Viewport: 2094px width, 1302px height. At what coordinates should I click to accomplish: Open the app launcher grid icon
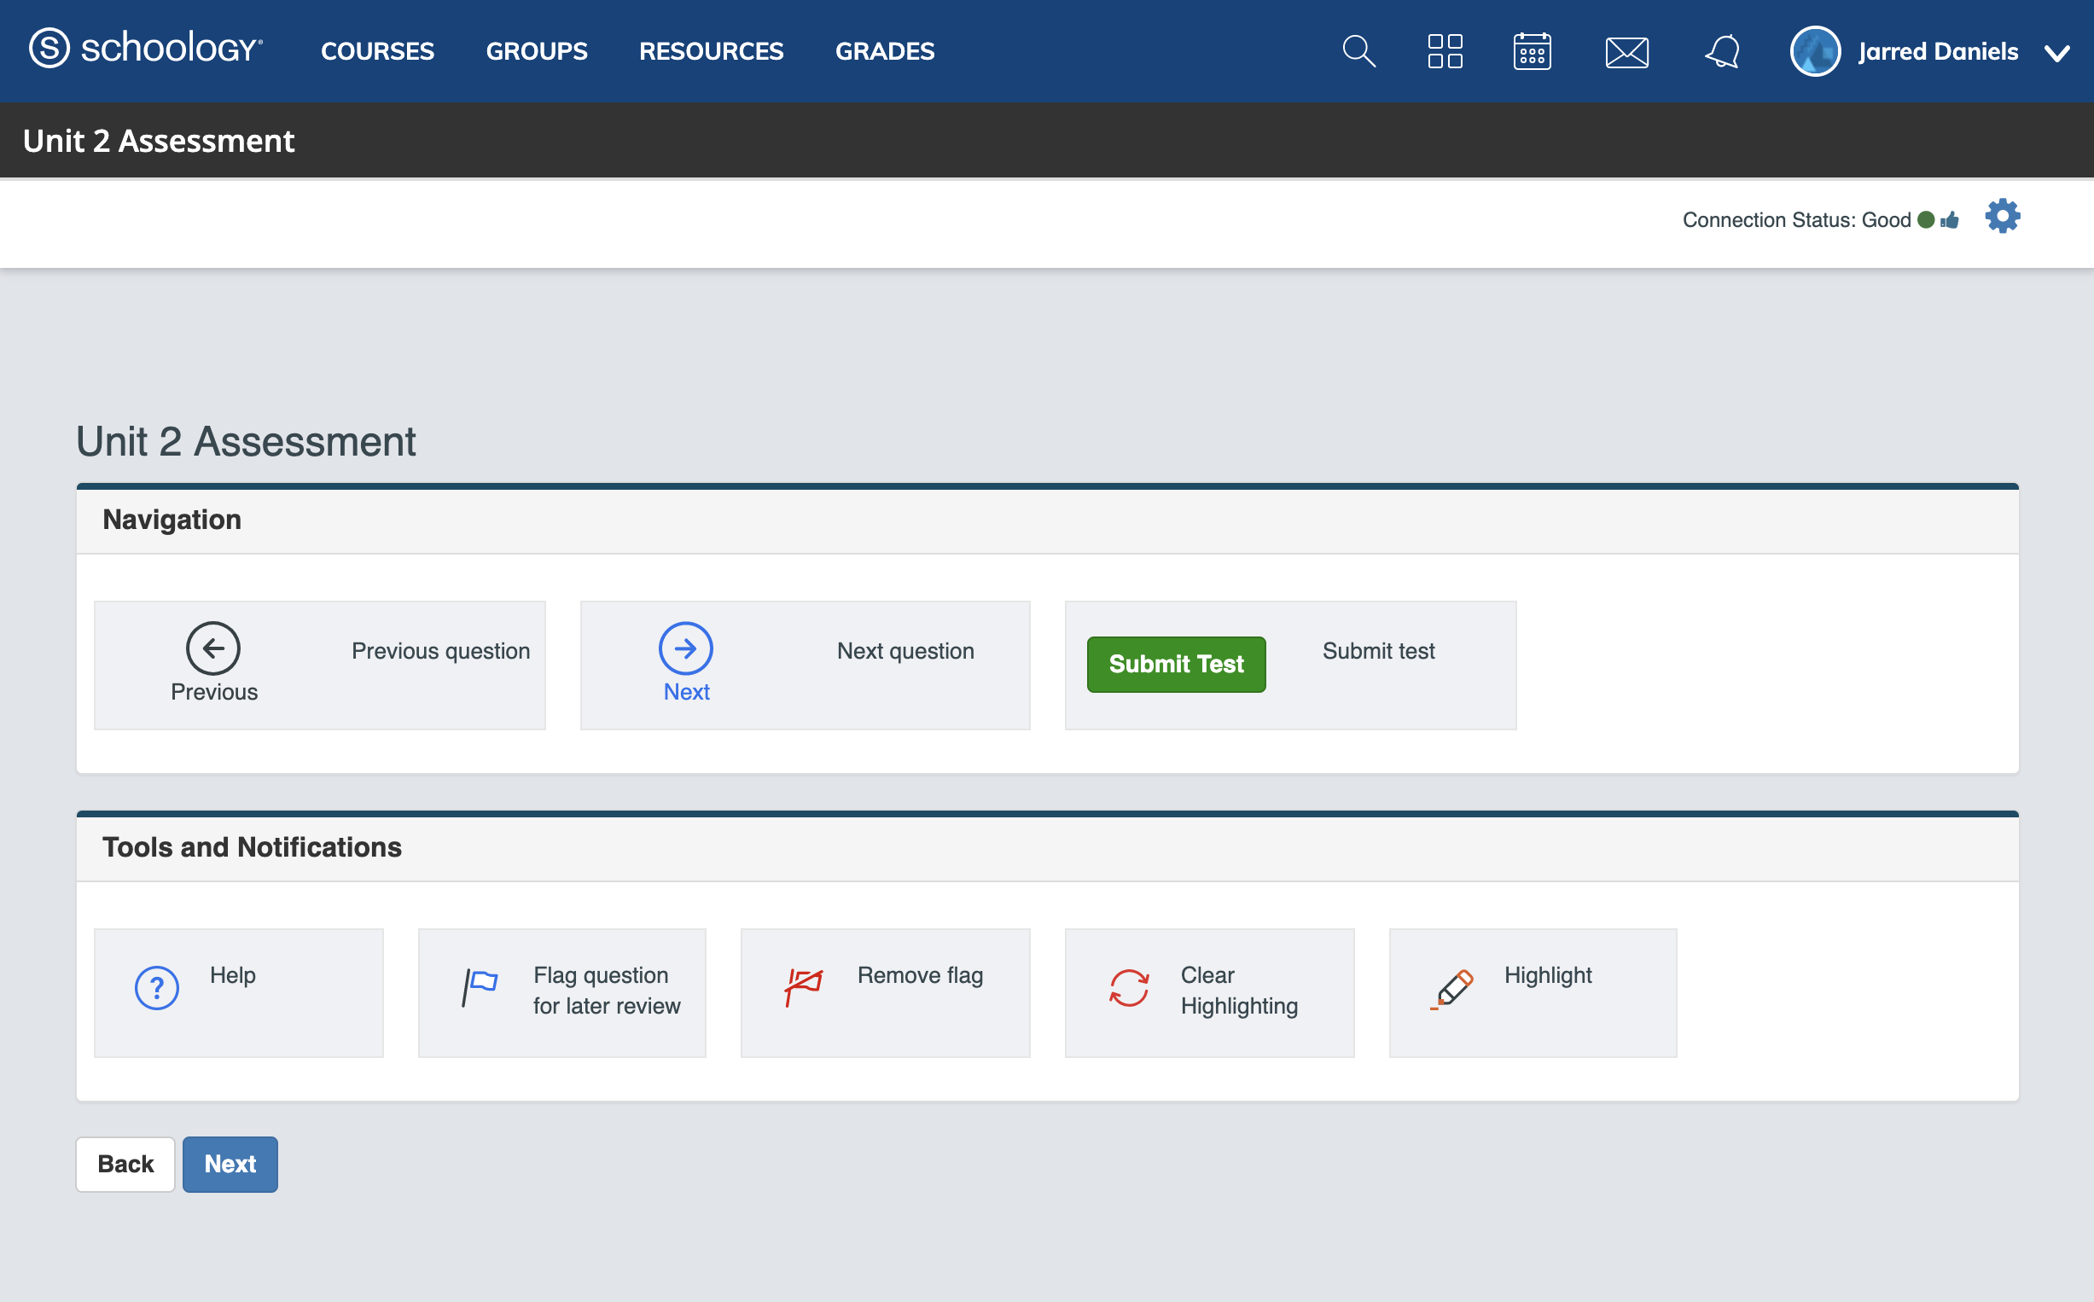click(1443, 51)
